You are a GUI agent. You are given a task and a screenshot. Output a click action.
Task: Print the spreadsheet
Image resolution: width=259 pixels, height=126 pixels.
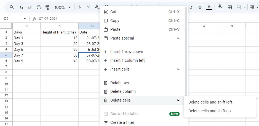pyautogui.click(x=39, y=7)
